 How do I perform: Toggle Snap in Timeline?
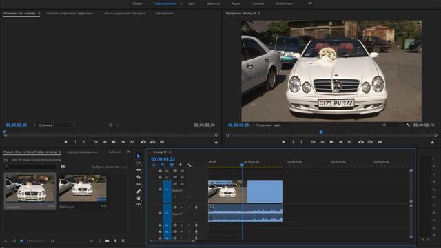click(163, 165)
